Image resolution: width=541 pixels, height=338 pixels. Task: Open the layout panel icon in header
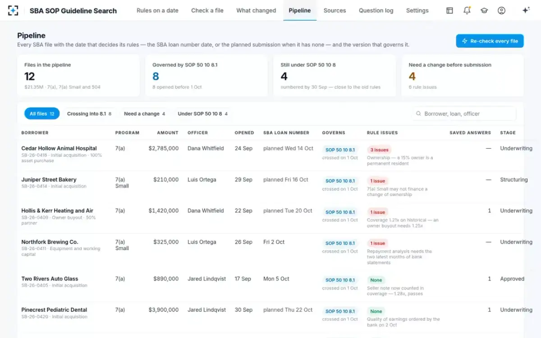point(449,10)
